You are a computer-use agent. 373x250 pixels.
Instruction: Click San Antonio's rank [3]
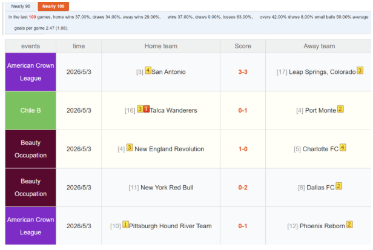pyautogui.click(x=140, y=72)
